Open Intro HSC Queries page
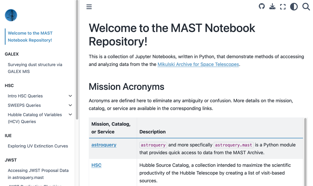This screenshot has height=186, width=313. [x=25, y=96]
